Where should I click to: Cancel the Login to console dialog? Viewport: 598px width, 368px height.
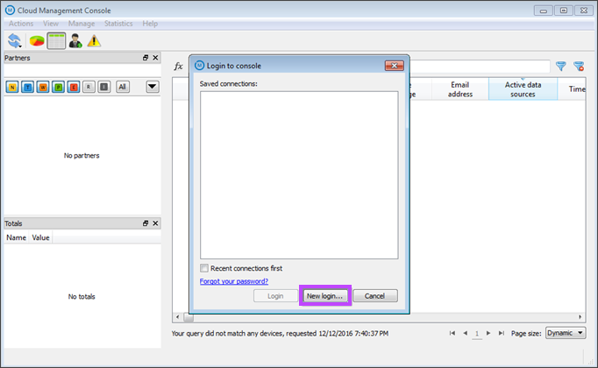pyautogui.click(x=375, y=296)
